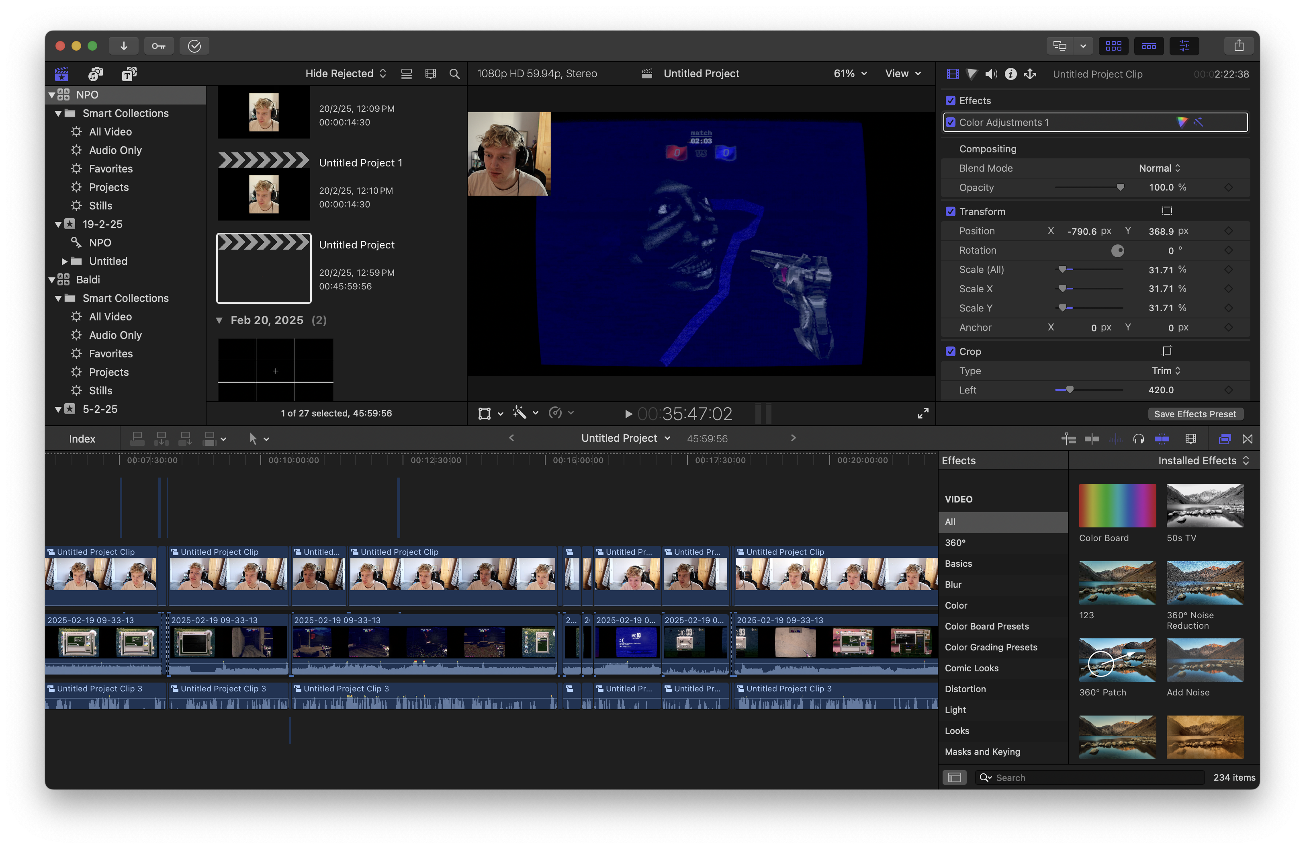Go back in timeline history arrow
This screenshot has width=1305, height=849.
coord(511,438)
